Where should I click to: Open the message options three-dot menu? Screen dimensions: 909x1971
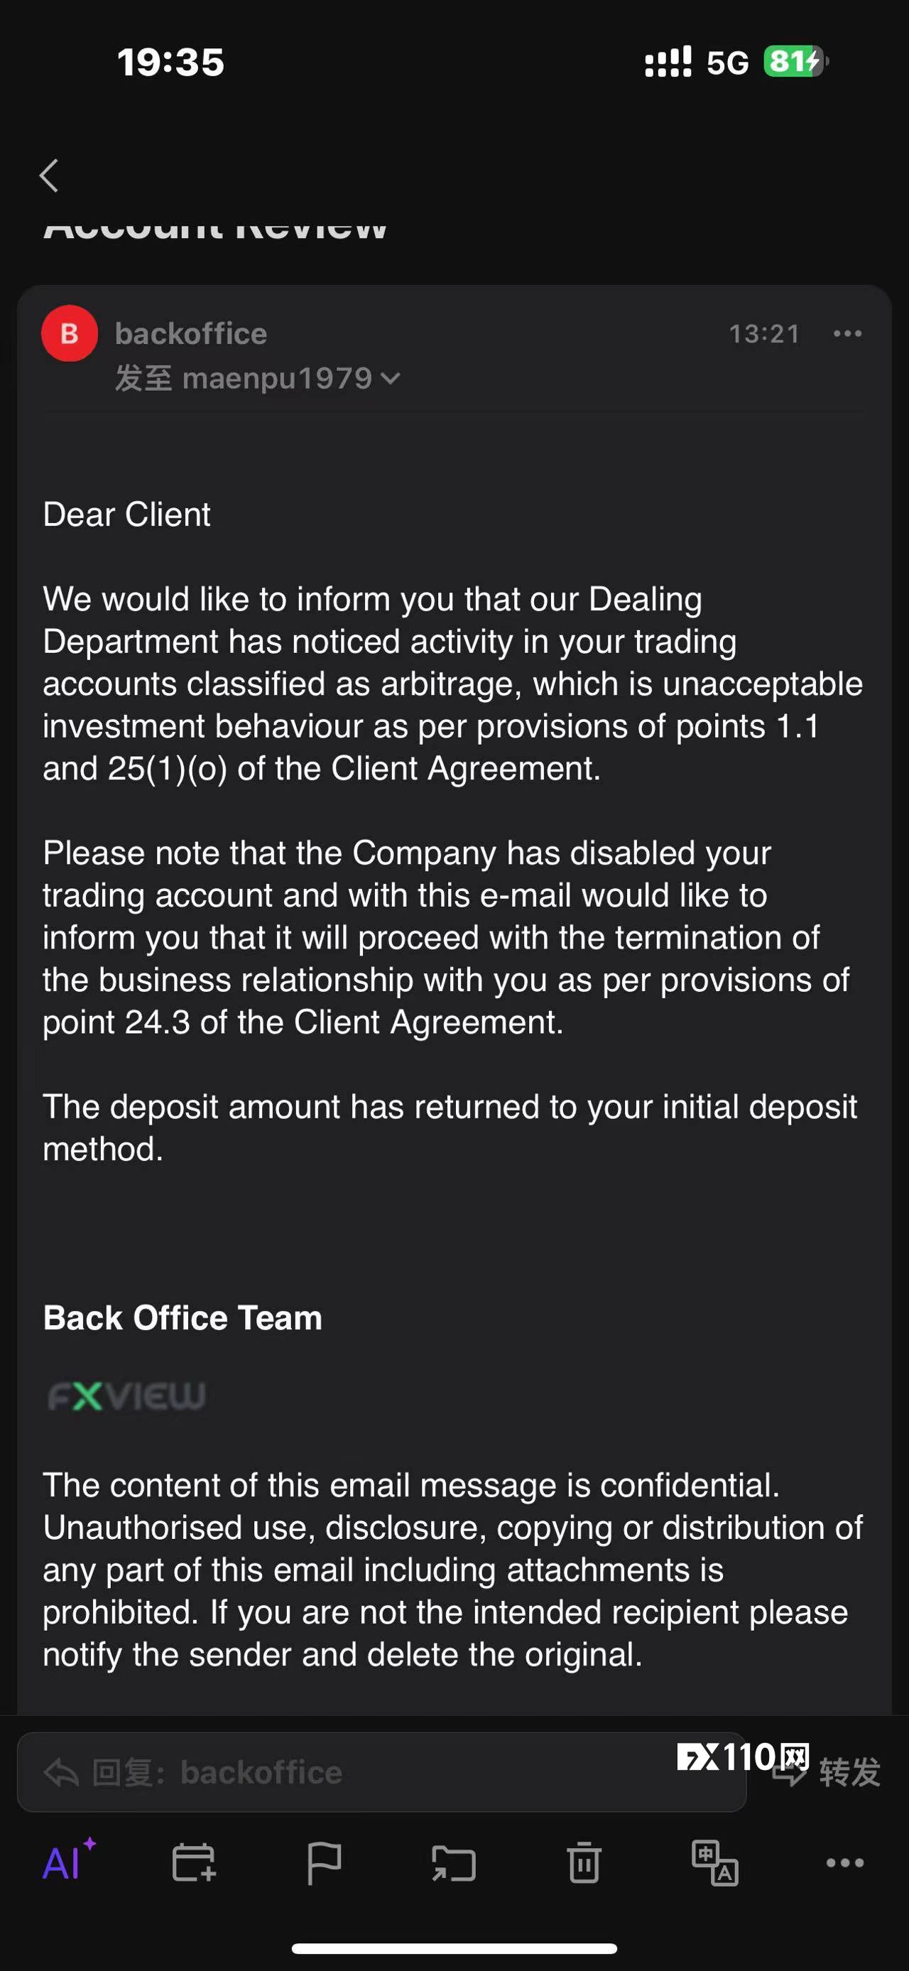click(x=847, y=334)
